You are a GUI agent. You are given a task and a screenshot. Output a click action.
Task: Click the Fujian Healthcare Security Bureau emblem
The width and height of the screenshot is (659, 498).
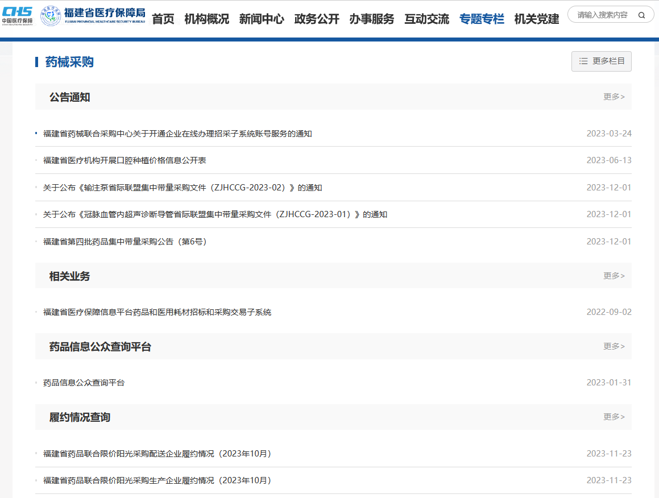[x=52, y=15]
